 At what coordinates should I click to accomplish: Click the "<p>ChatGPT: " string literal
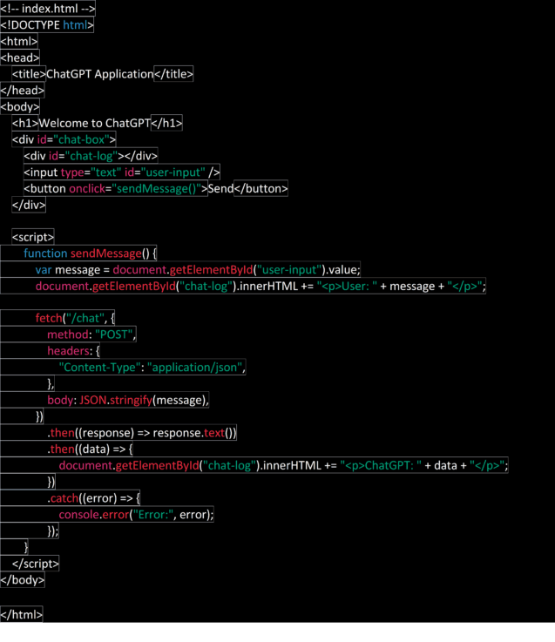point(381,465)
